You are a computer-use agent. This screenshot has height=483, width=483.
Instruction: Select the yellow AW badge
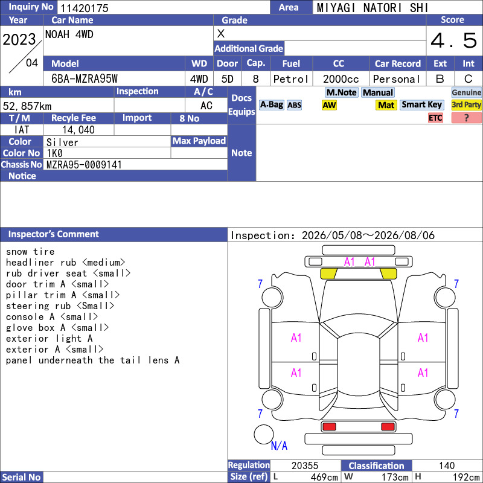click(329, 105)
